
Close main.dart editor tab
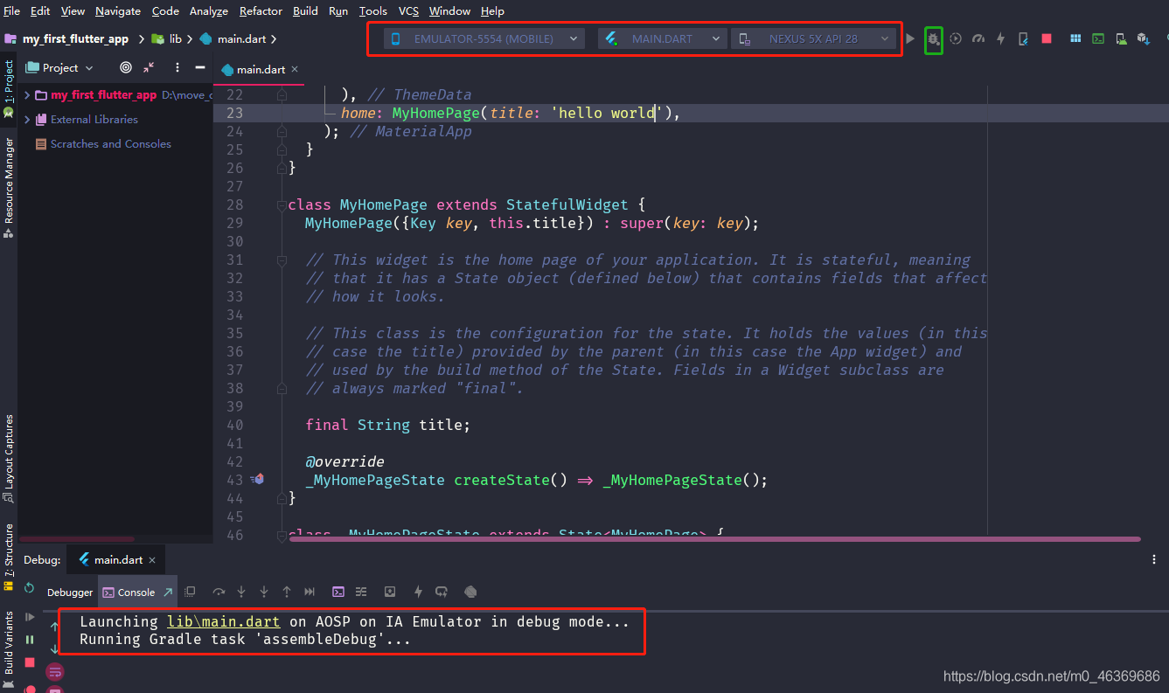coord(295,69)
